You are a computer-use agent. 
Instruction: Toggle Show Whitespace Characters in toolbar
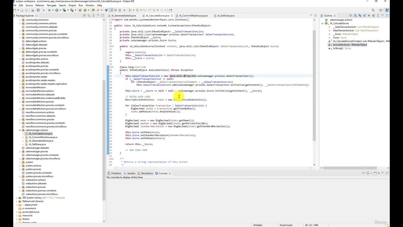[x=124, y=10]
